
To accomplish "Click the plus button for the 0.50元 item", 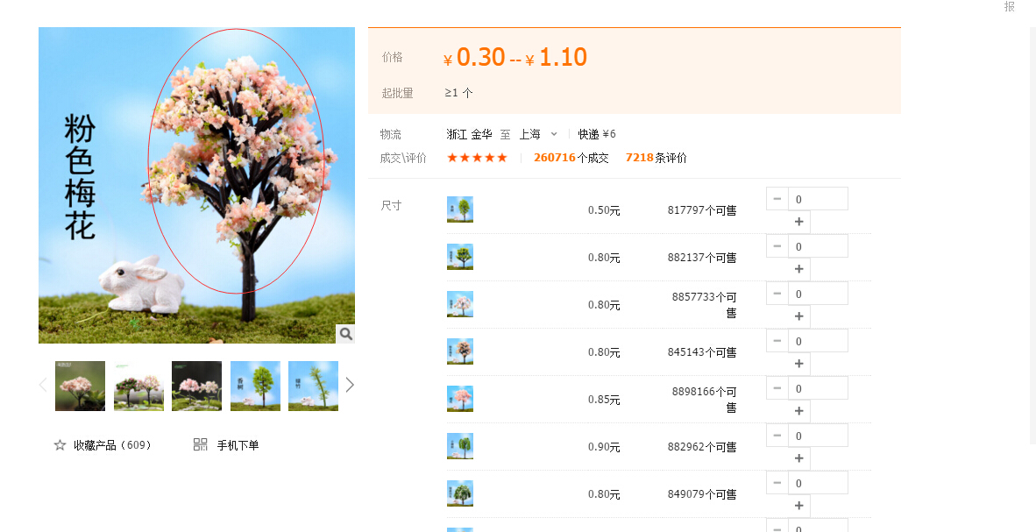I will pyautogui.click(x=798, y=222).
